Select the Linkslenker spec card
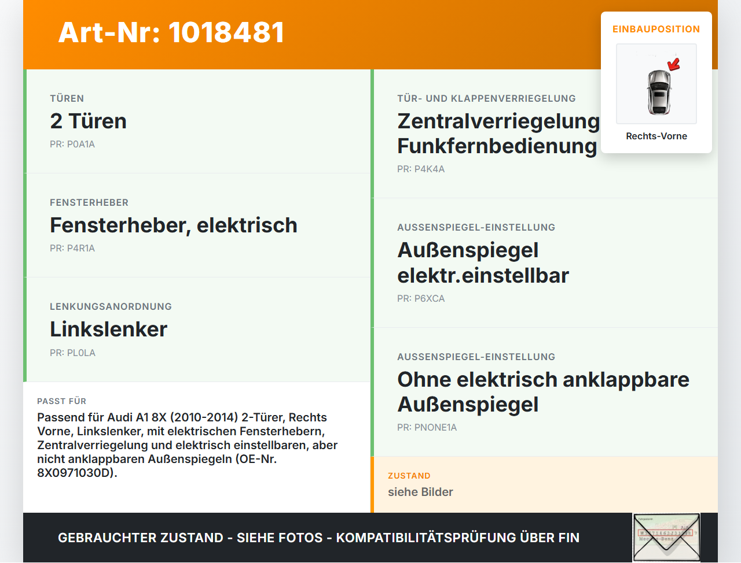This screenshot has width=741, height=563. pyautogui.click(x=197, y=329)
